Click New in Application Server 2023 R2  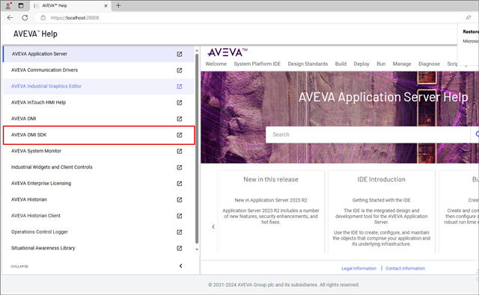(x=271, y=200)
